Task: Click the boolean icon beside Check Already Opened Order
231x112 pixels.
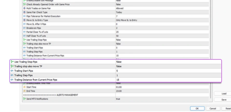Action: click(x=24, y=4)
